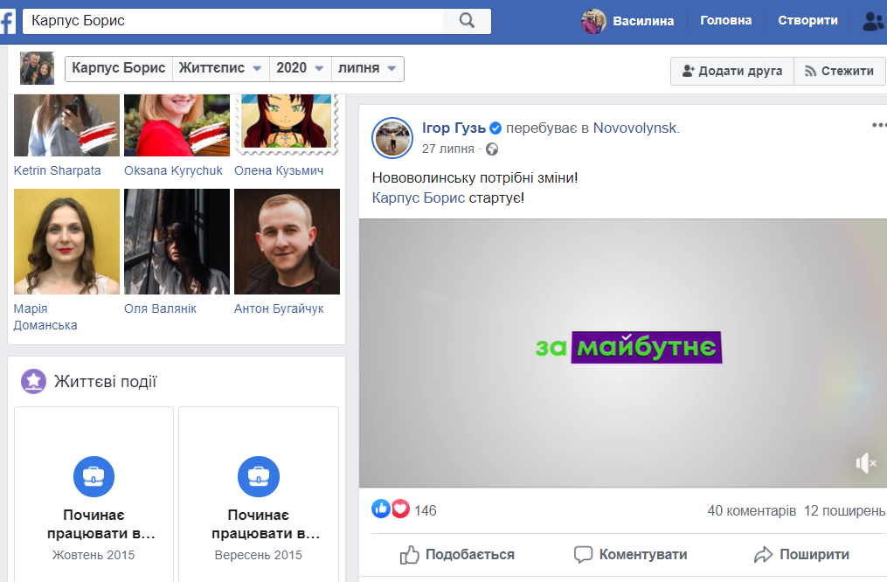The image size is (887, 582).
Task: Click Додати друга button
Action: (x=731, y=71)
